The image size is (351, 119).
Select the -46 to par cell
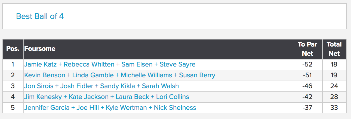tap(307, 86)
